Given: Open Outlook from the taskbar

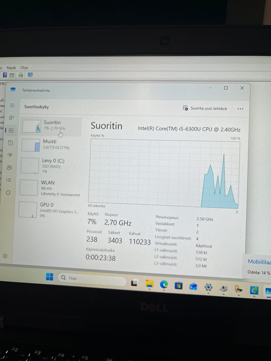Looking at the screenshot, I should [193, 287].
